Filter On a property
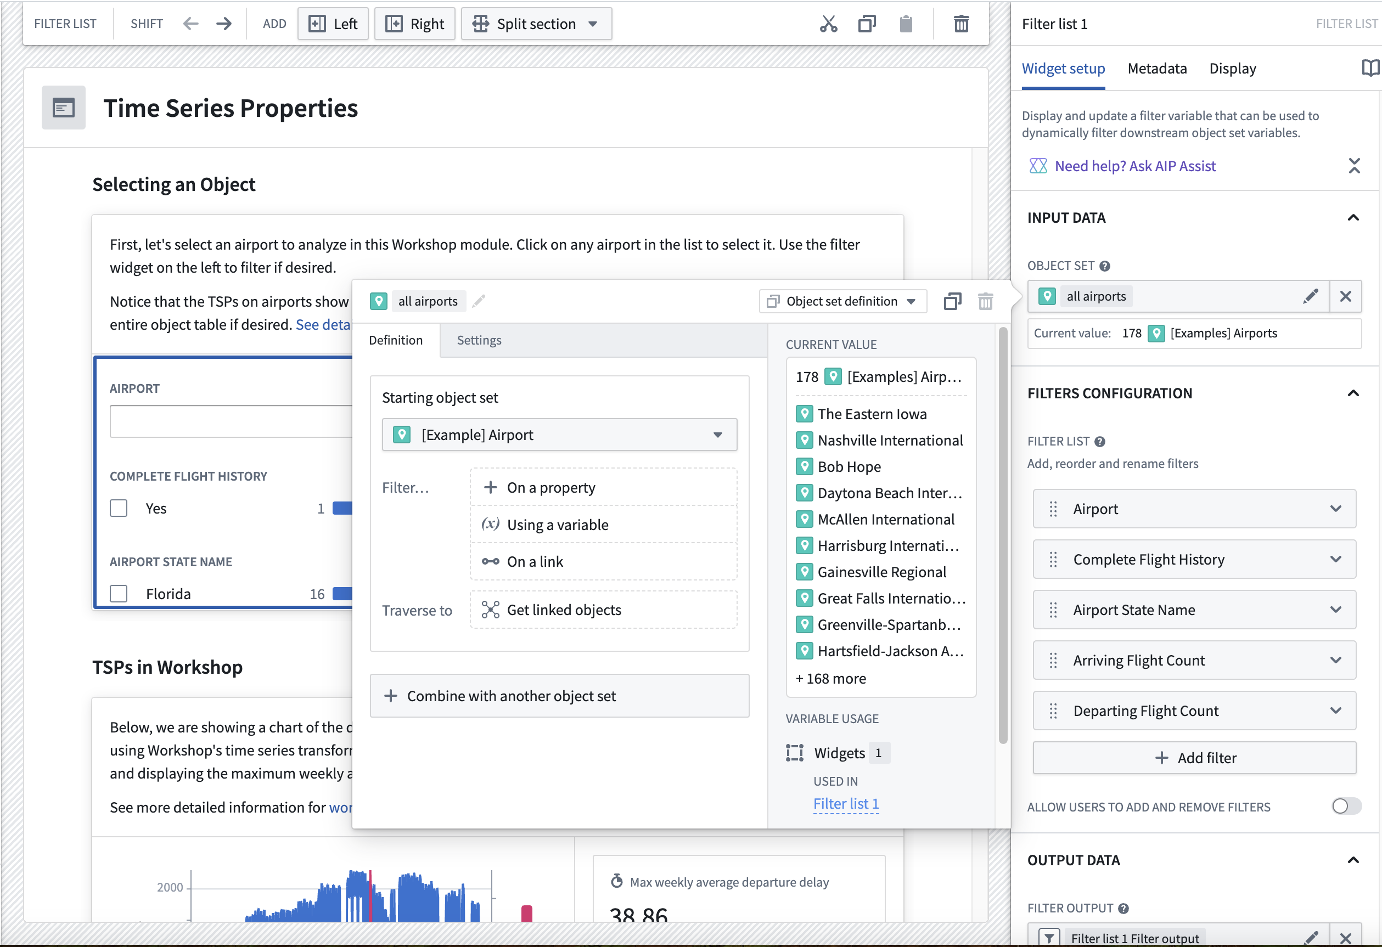The image size is (1382, 947). click(x=603, y=487)
